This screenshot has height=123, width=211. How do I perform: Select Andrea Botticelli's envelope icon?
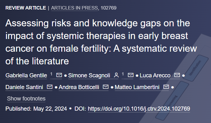pos(106,87)
